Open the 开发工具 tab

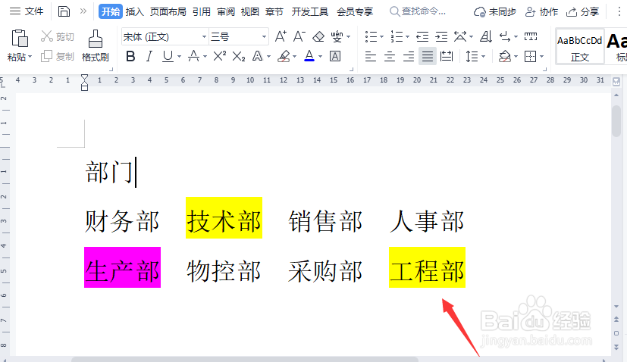(x=309, y=11)
